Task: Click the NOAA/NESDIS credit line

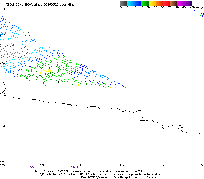Action: click(119, 177)
